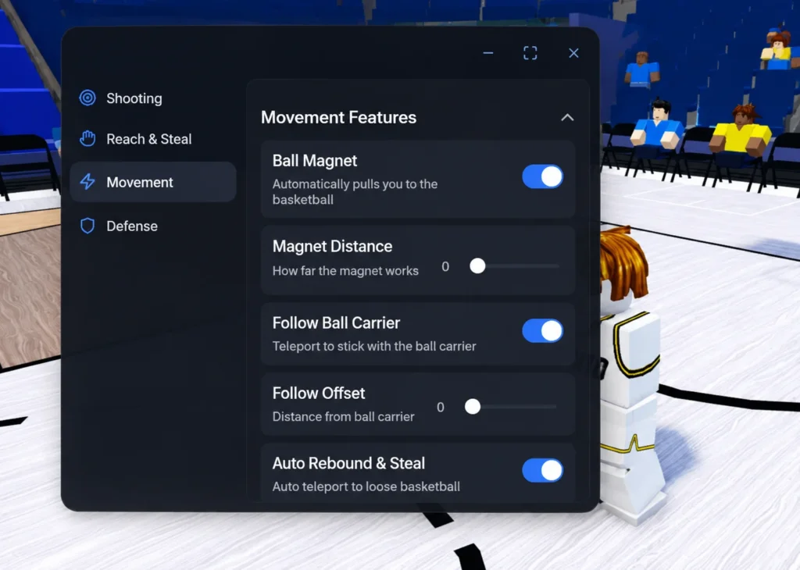Go to the Defense tab
800x570 pixels.
(x=152, y=226)
